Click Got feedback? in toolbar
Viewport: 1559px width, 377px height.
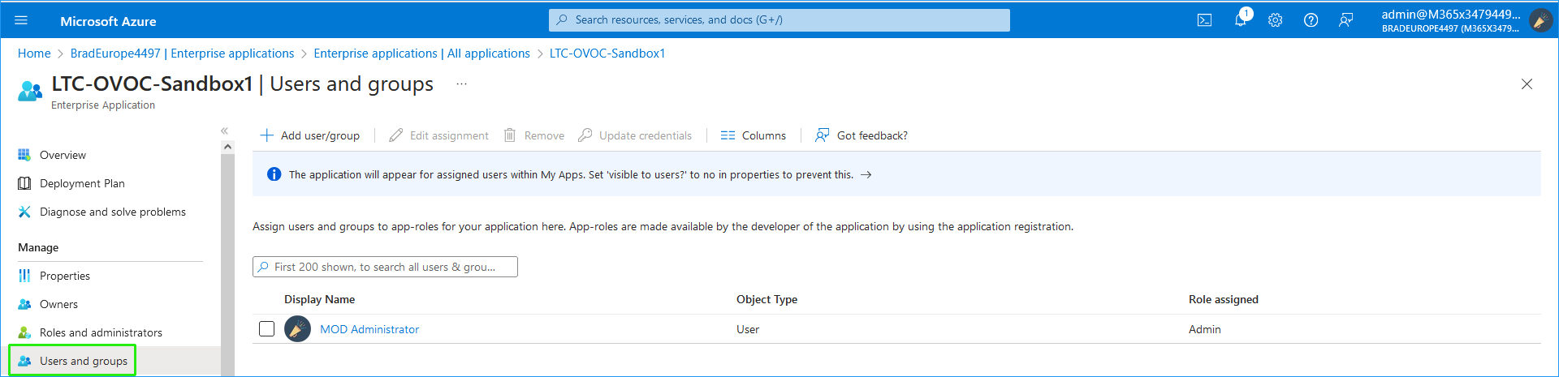click(x=862, y=135)
